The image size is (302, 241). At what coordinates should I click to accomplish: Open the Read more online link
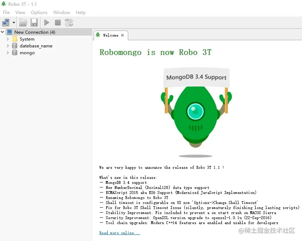tap(120, 233)
